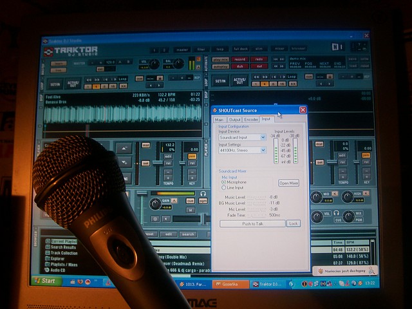Click the Open Mixer button
The height and width of the screenshot is (309, 412).
pos(289,183)
